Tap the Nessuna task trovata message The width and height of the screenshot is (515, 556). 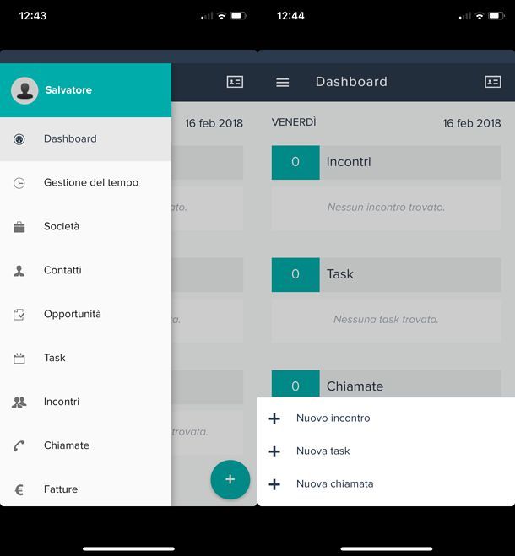point(386,320)
